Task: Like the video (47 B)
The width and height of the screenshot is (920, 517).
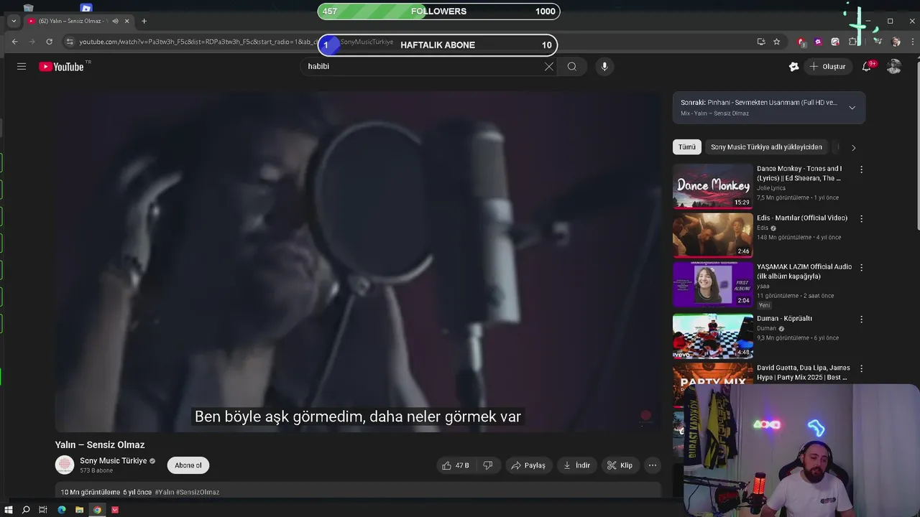Action: pyautogui.click(x=456, y=465)
